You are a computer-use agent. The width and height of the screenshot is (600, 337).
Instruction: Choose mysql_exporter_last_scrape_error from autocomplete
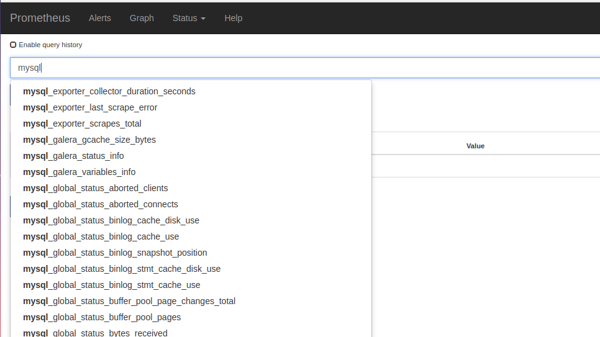(x=90, y=107)
